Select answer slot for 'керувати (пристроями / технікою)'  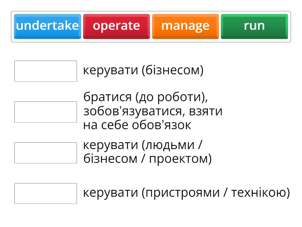(x=46, y=193)
